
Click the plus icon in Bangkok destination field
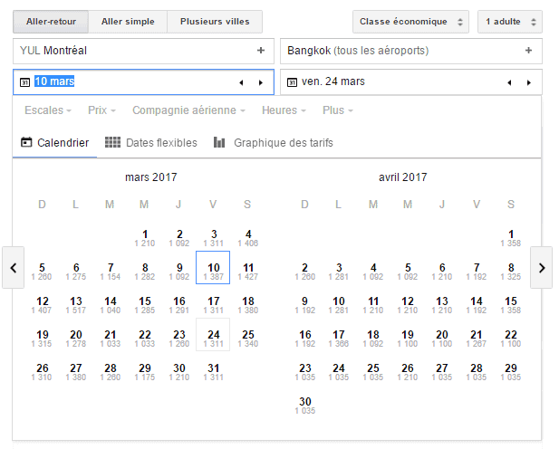click(x=528, y=51)
